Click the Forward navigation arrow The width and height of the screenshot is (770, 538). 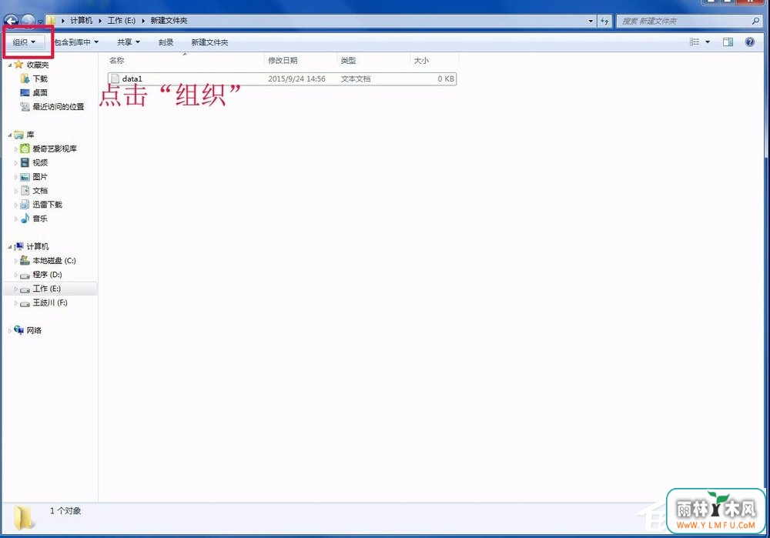click(28, 21)
